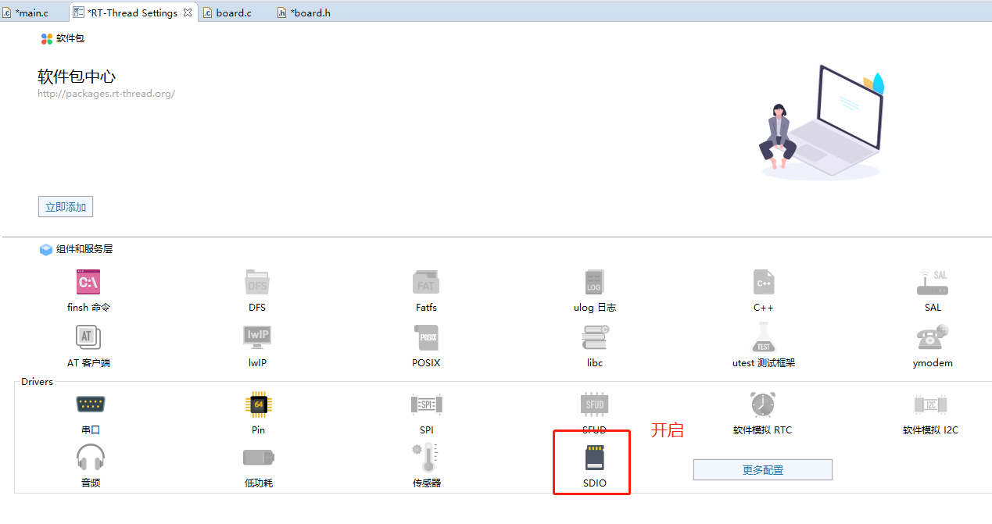Open the 更多配置 settings
The image size is (992, 524).
coord(762,469)
